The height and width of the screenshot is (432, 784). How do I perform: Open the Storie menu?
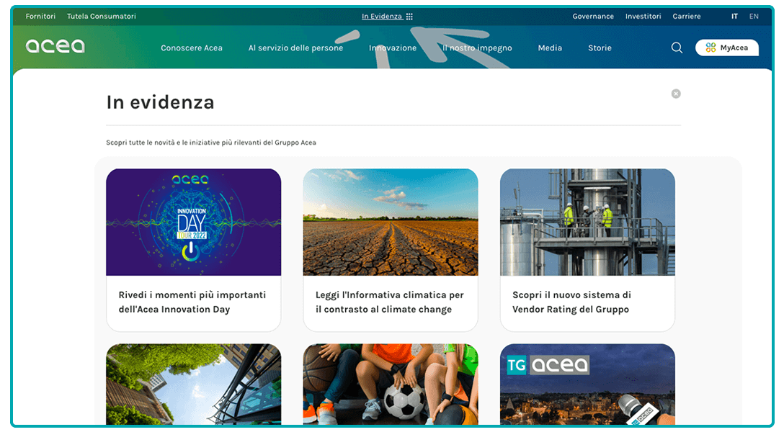tap(600, 48)
